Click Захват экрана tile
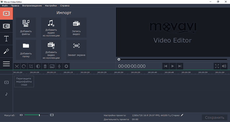This screenshot has width=230, height=122. (76, 50)
